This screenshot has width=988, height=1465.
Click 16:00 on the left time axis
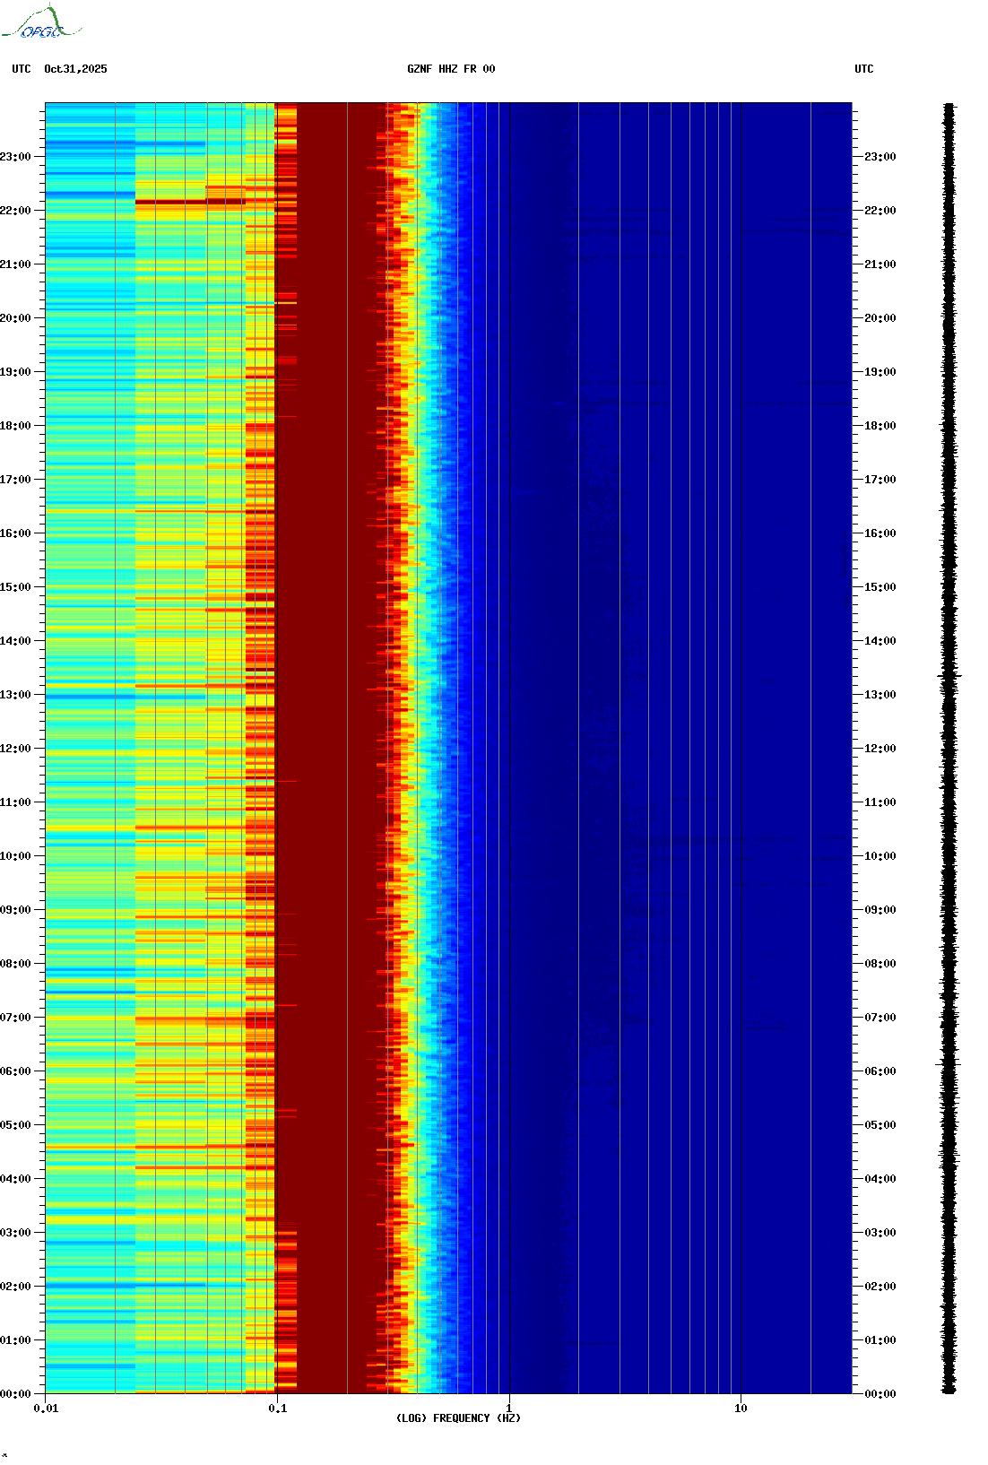(15, 533)
